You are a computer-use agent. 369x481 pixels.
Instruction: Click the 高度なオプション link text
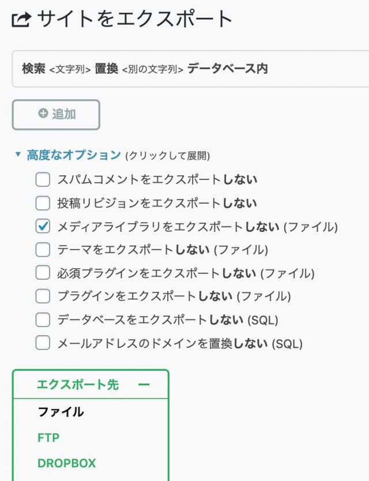point(74,155)
